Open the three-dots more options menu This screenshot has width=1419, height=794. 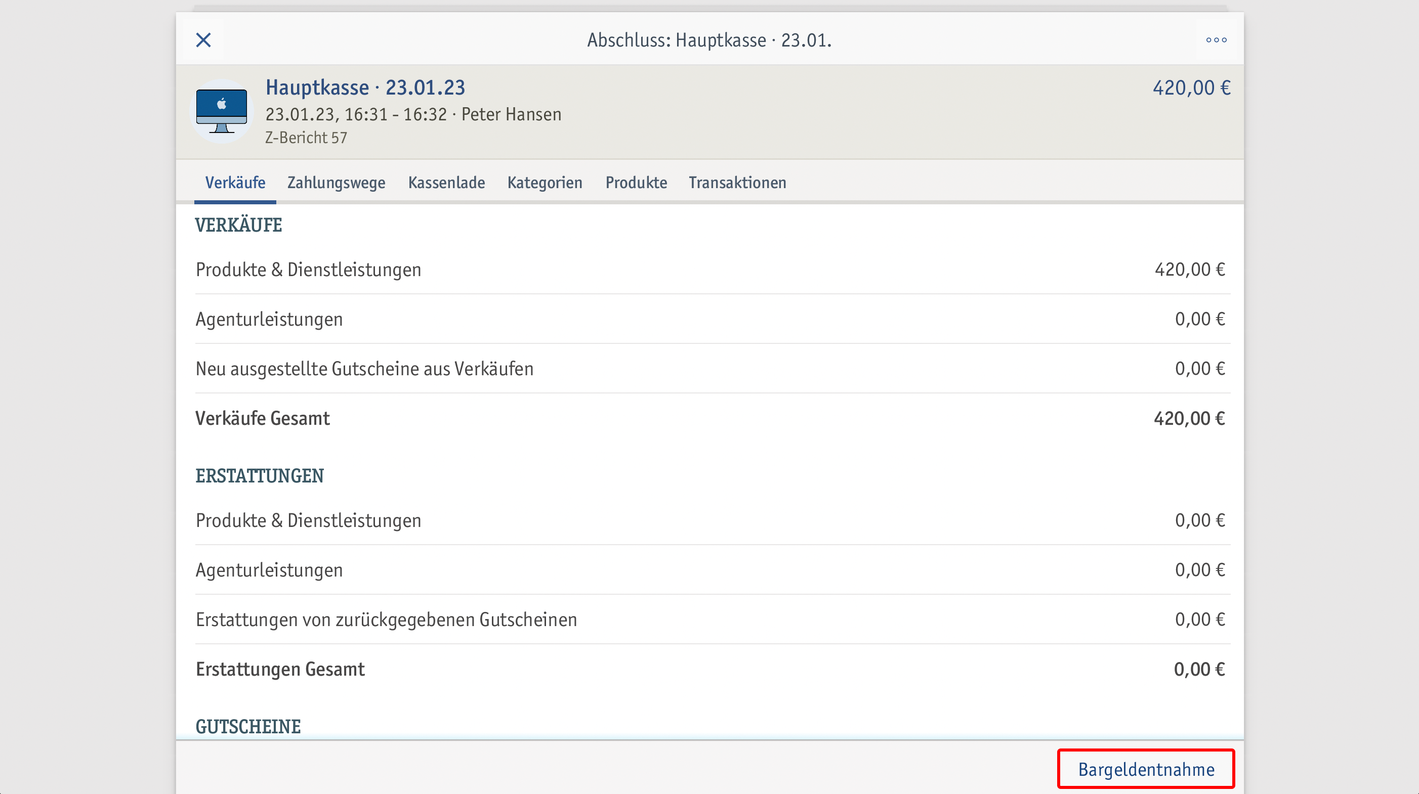pos(1216,40)
